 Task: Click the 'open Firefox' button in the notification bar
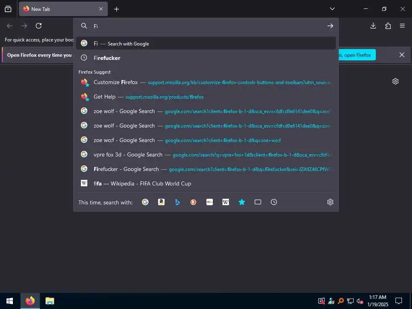tap(357, 55)
